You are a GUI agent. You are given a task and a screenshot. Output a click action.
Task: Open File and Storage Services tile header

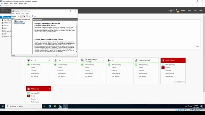(x=92, y=60)
